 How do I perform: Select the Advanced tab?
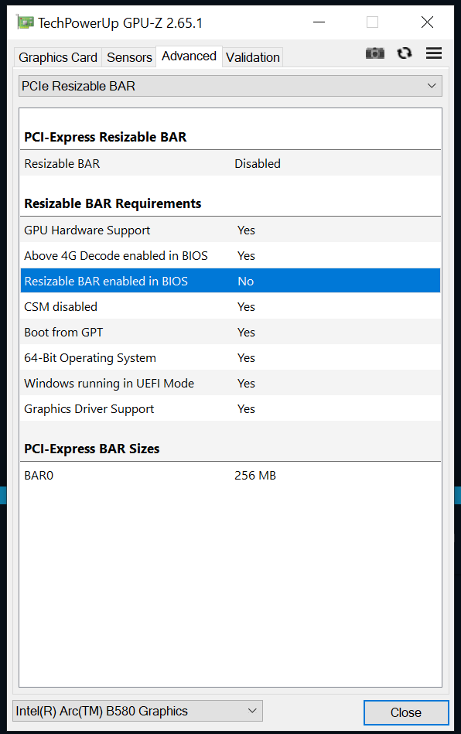189,56
